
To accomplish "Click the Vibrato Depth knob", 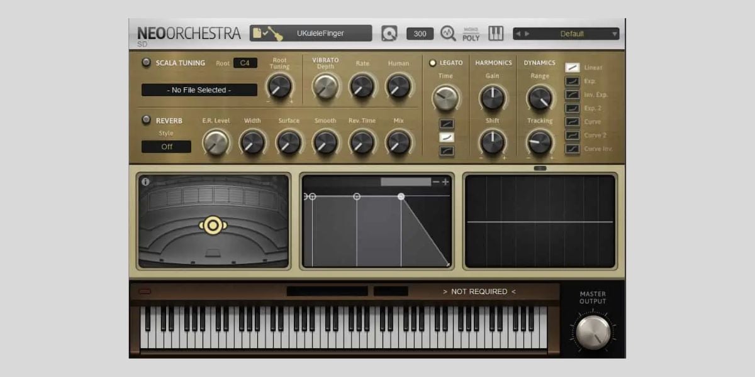I will coord(325,85).
